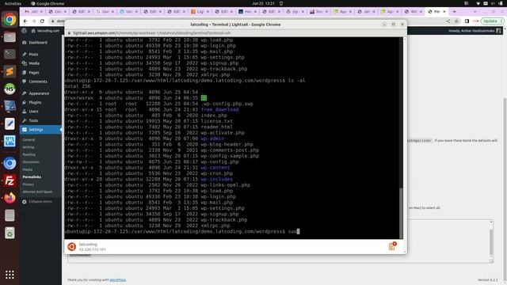Click the Chrome Update button
The width and height of the screenshot is (507, 285).
point(493,21)
